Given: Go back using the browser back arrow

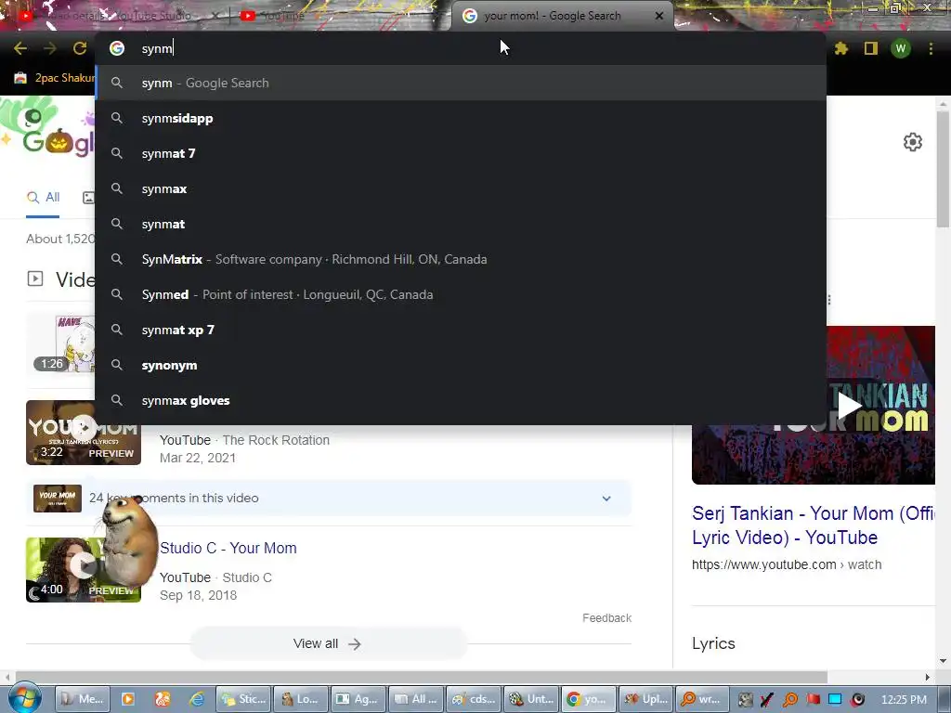Looking at the screenshot, I should pos(20,48).
